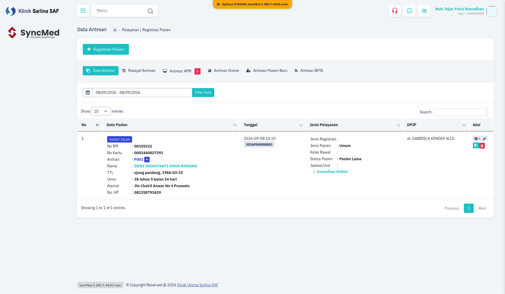The height and width of the screenshot is (294, 505).
Task: Open the Antrean Online tab
Action: [x=223, y=71]
